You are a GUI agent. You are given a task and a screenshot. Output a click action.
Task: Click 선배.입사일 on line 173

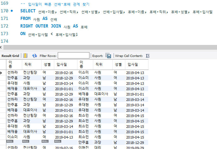38,34
